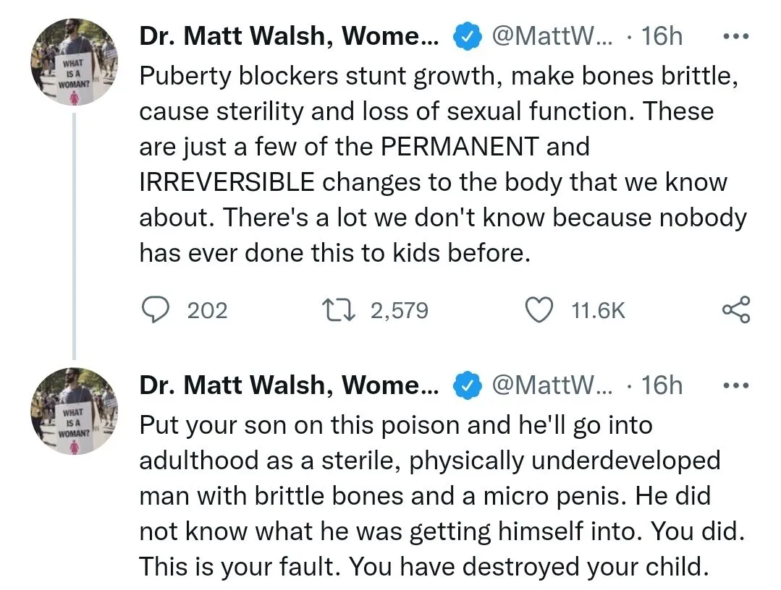Open the more options menu on the first tweet
The image size is (781, 590).
pos(737,35)
